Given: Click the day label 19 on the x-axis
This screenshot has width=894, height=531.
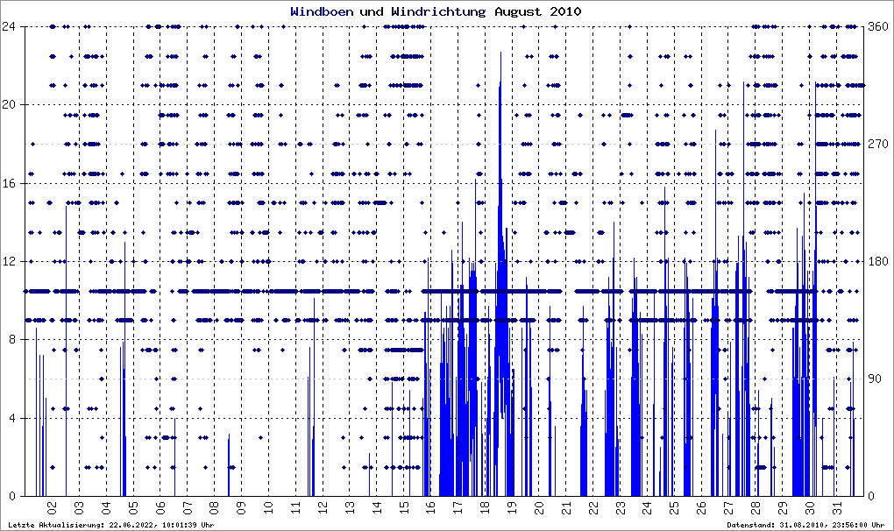Looking at the screenshot, I should coord(513,507).
